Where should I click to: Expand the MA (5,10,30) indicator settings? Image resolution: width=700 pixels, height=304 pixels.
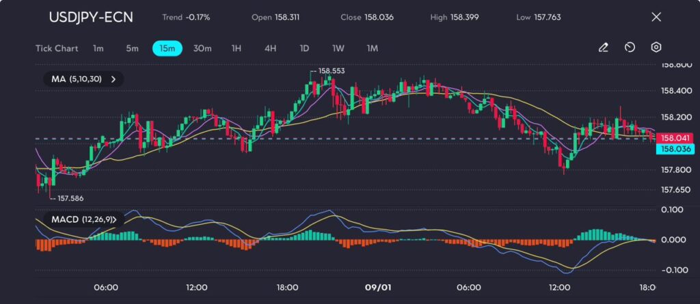coord(83,79)
